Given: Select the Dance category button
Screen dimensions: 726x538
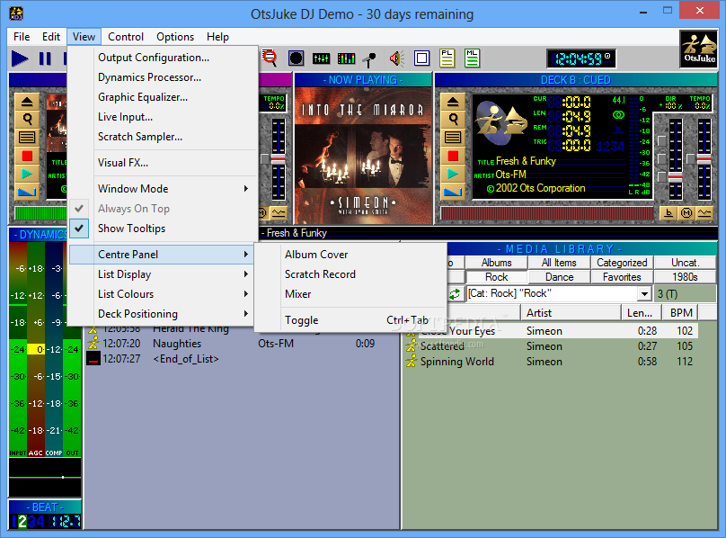Looking at the screenshot, I should (x=559, y=277).
